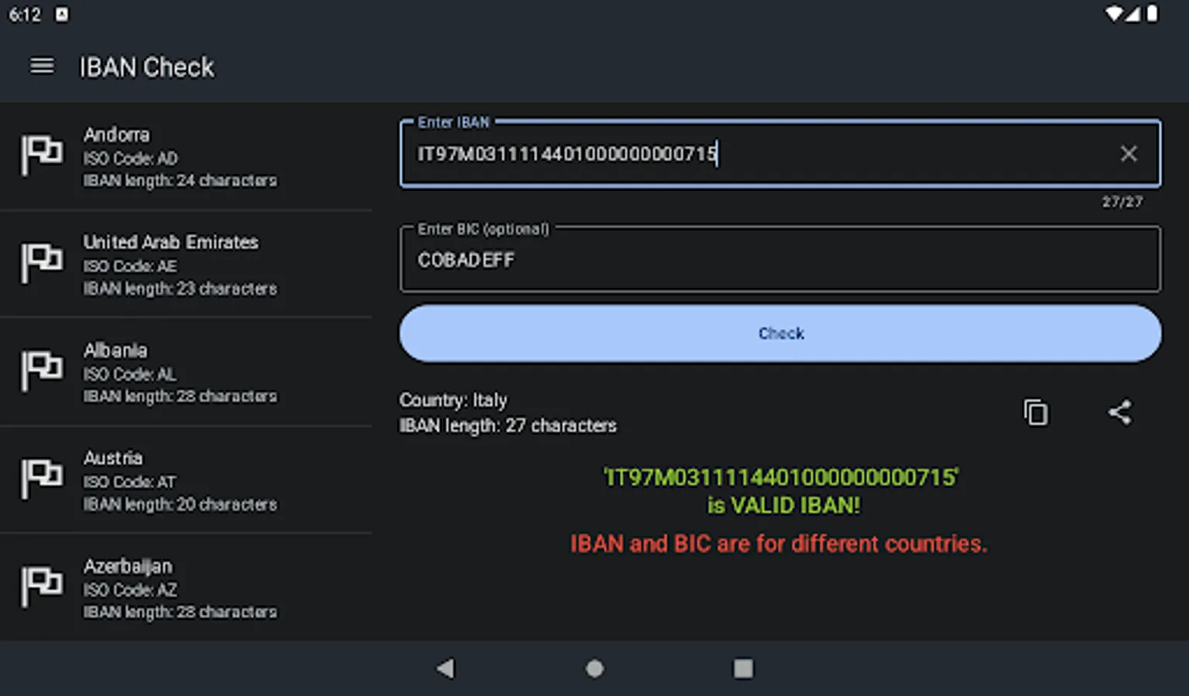Click 'ISO Code: AE' under Emirates
This screenshot has height=696, width=1189.
(x=130, y=266)
